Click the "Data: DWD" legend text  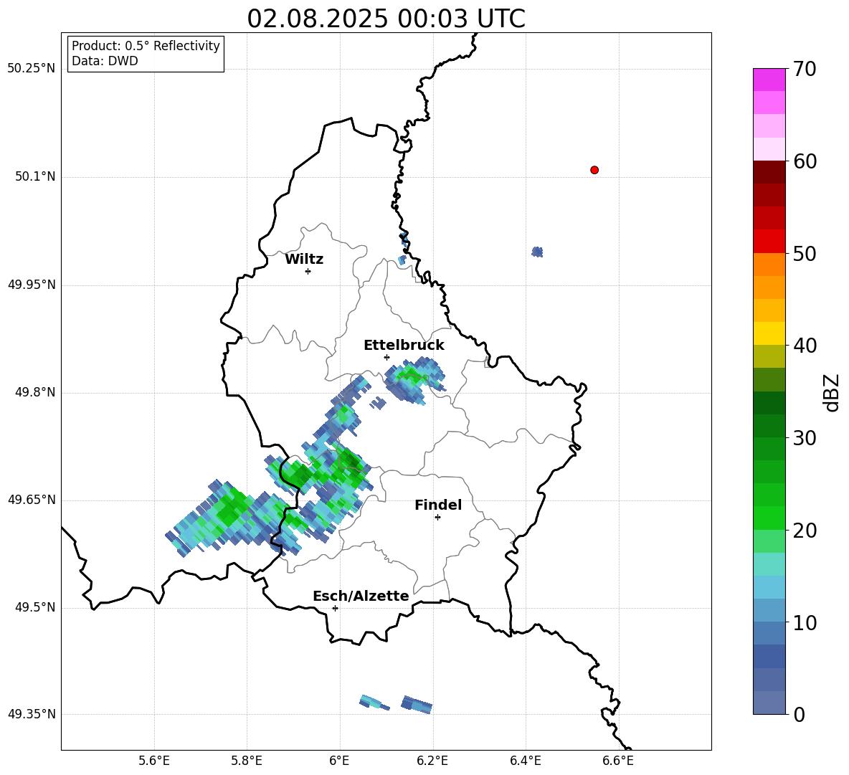click(x=105, y=61)
